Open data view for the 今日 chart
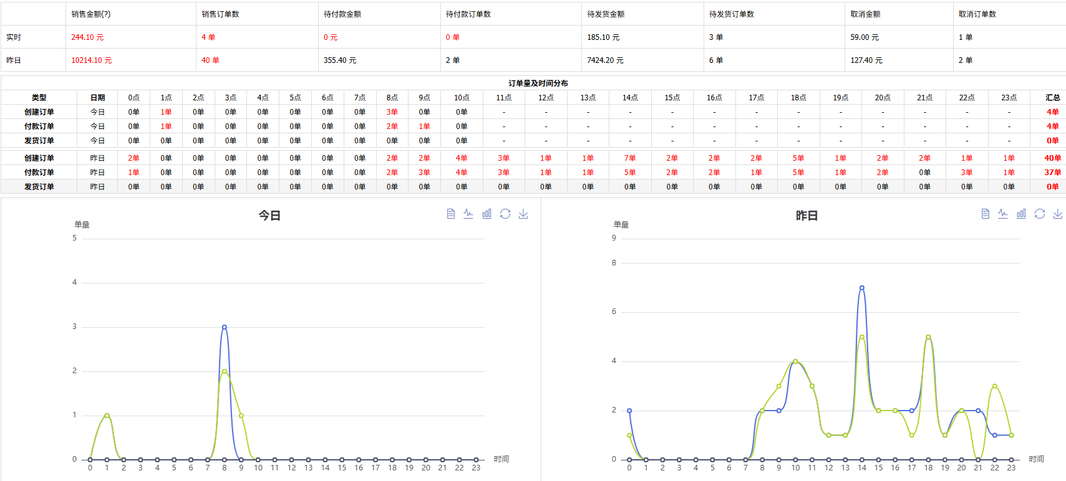1066x481 pixels. coord(451,214)
